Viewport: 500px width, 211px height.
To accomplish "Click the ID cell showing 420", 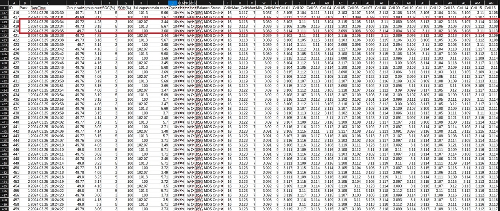I will tap(15, 31).
